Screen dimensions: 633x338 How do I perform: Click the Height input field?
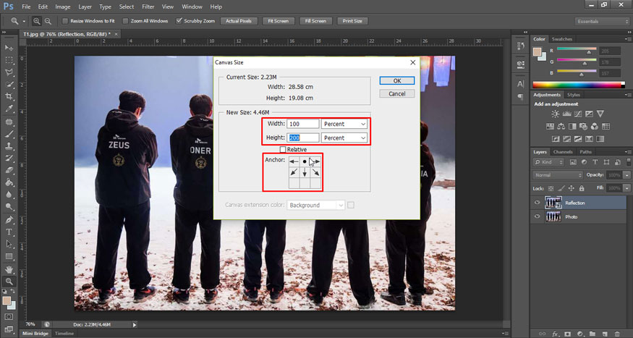303,138
